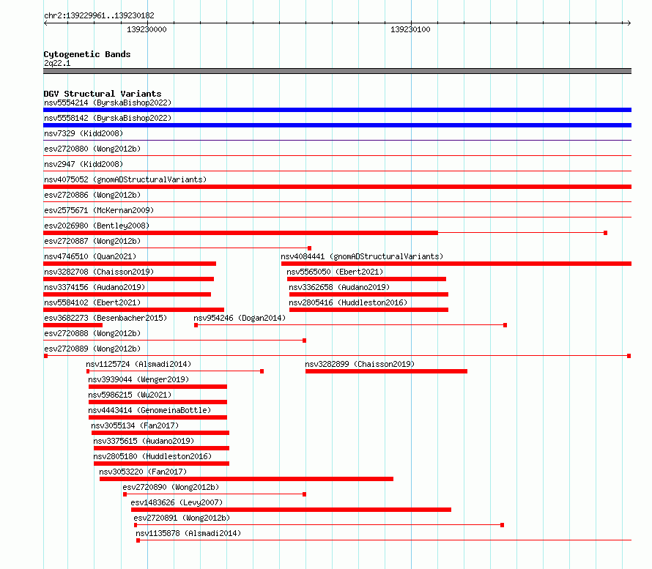Screen dimensions: 652x569
Task: Select nsv4075052 (gnomADStructuralVariants) label
Action: [125, 179]
